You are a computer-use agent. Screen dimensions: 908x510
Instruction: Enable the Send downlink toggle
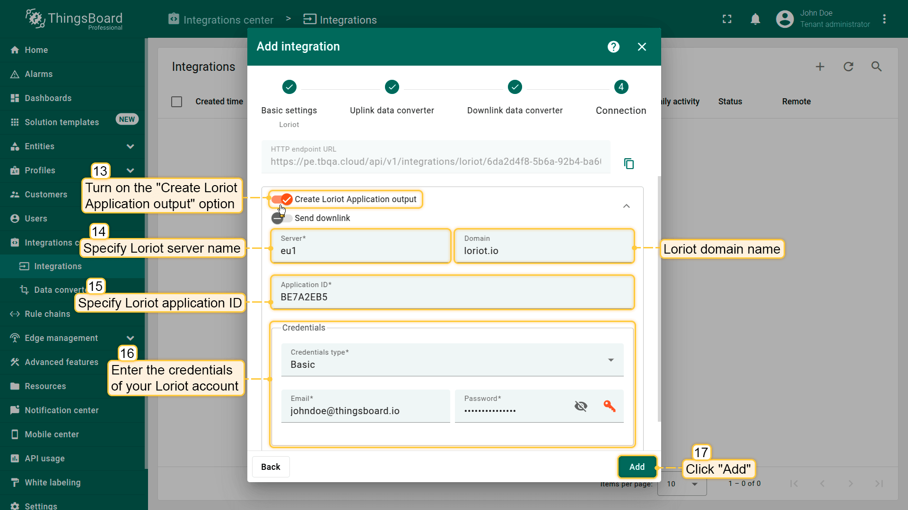pyautogui.click(x=281, y=218)
